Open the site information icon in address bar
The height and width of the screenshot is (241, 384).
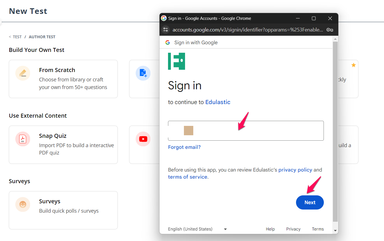[x=166, y=30]
